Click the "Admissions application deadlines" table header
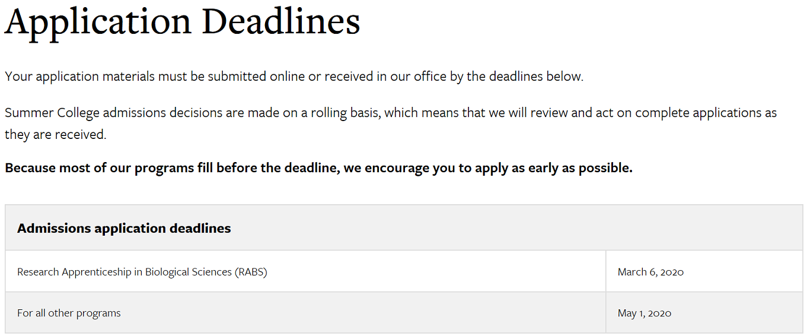 pyautogui.click(x=124, y=229)
